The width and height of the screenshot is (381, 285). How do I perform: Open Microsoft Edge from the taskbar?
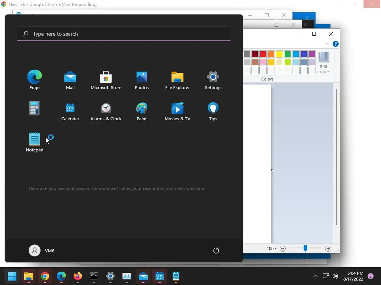[61, 276]
